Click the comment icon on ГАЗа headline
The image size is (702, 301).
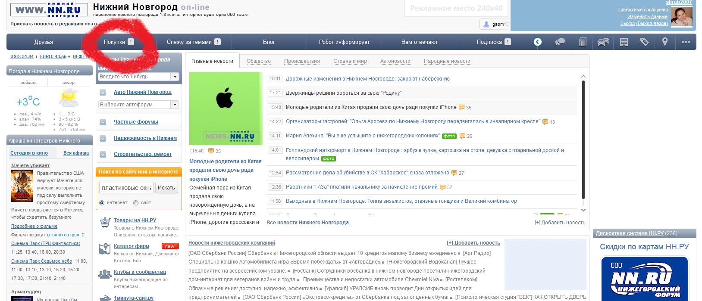click(442, 187)
